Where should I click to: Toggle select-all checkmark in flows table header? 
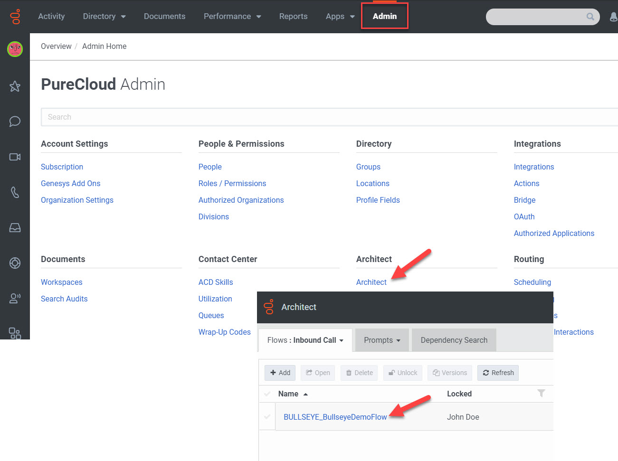(267, 394)
